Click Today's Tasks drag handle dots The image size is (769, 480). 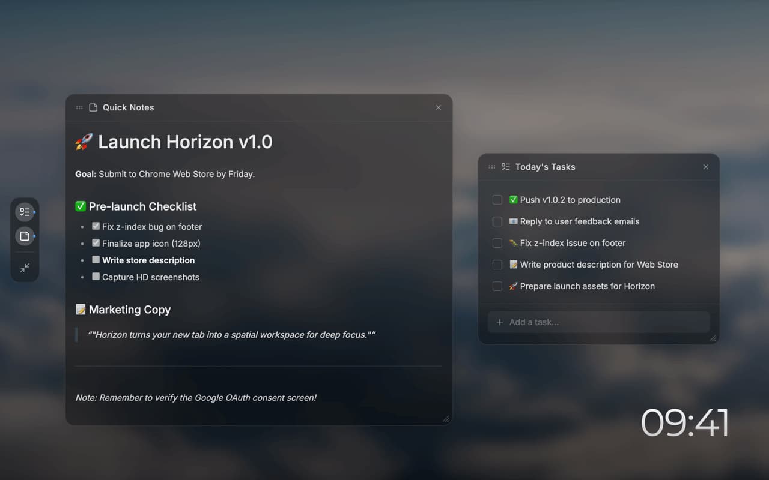(x=492, y=167)
